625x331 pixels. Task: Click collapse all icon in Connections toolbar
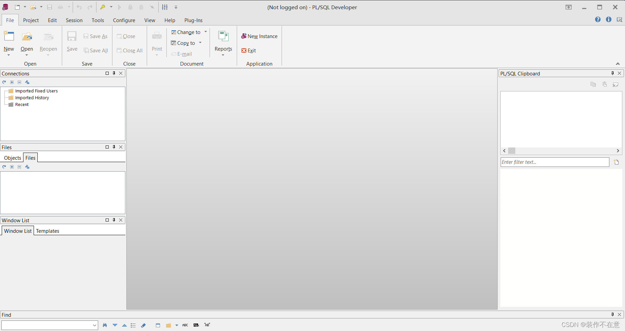click(x=19, y=82)
